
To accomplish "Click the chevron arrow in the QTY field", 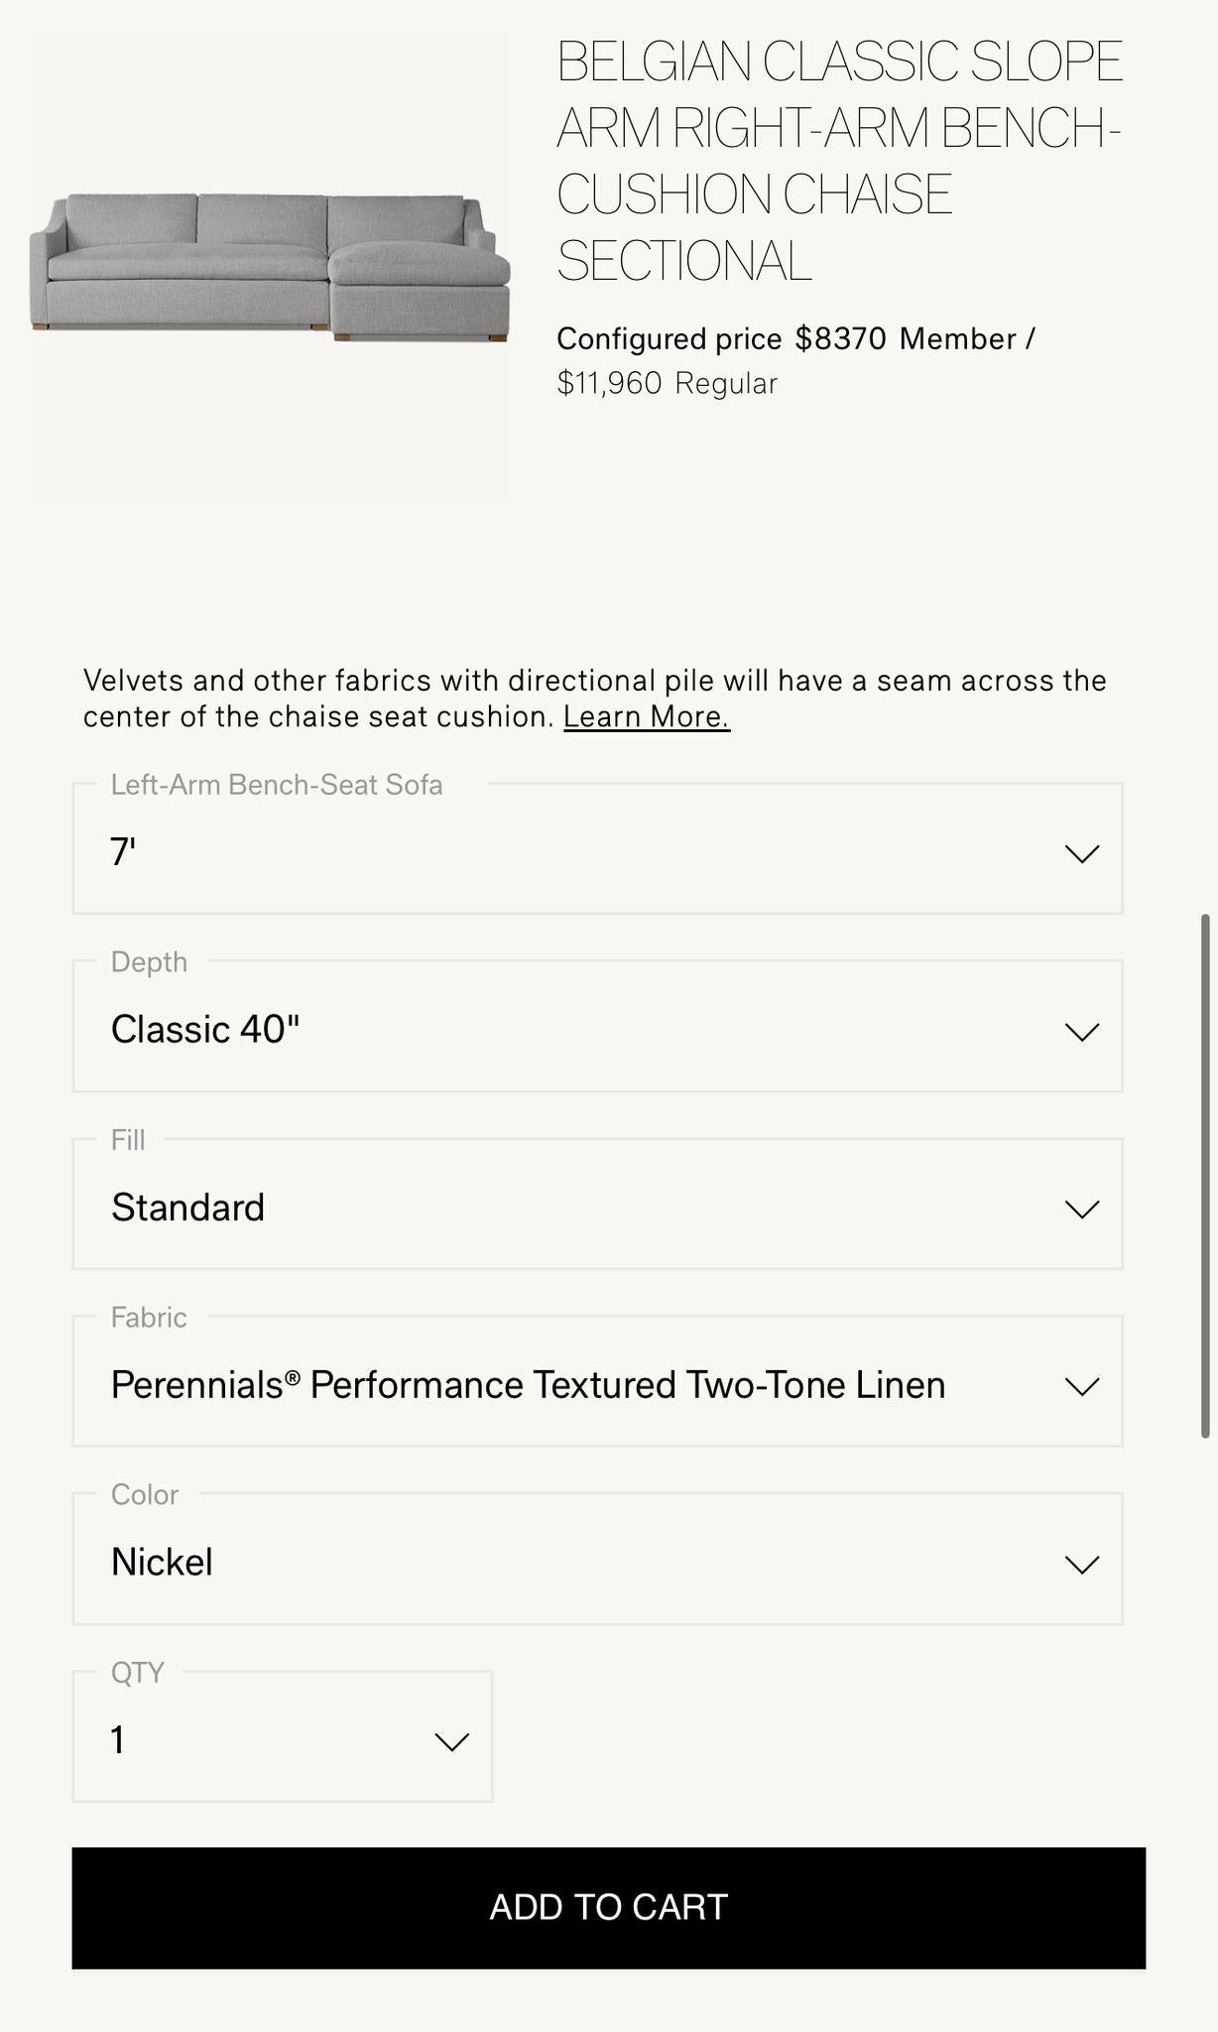I will tap(451, 1741).
